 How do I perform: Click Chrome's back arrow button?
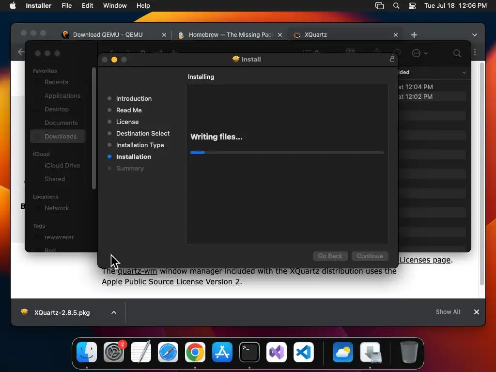(x=21, y=52)
